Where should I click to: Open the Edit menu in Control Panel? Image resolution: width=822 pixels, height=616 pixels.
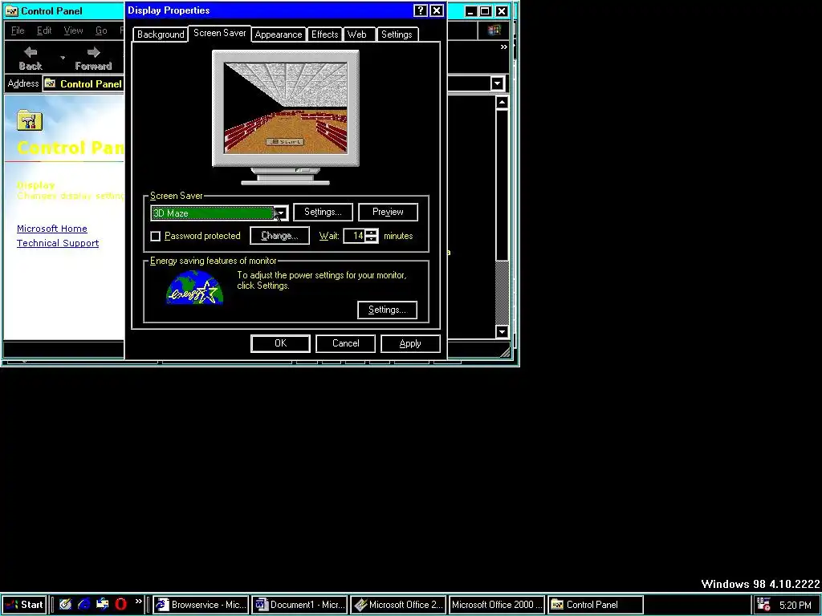click(44, 30)
